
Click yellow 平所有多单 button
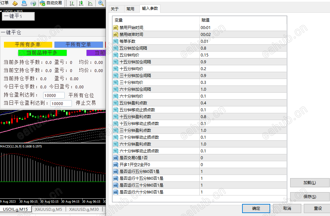[x=28, y=45]
